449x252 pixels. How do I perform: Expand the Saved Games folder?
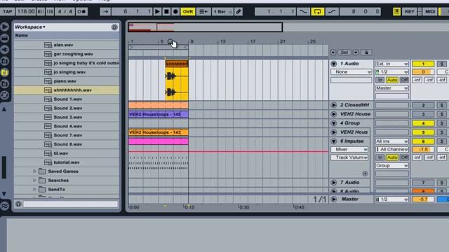tap(34, 171)
